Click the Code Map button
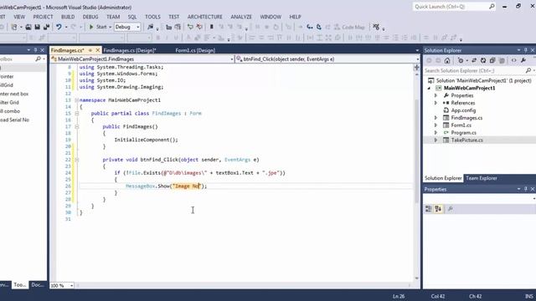 [x=349, y=27]
